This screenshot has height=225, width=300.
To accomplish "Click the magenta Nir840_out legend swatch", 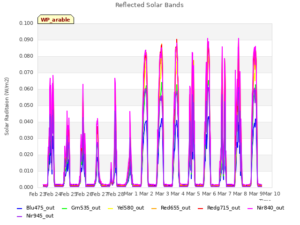I will 250,208.
